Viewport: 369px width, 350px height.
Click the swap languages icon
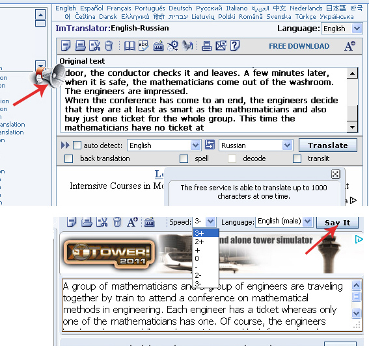210,145
